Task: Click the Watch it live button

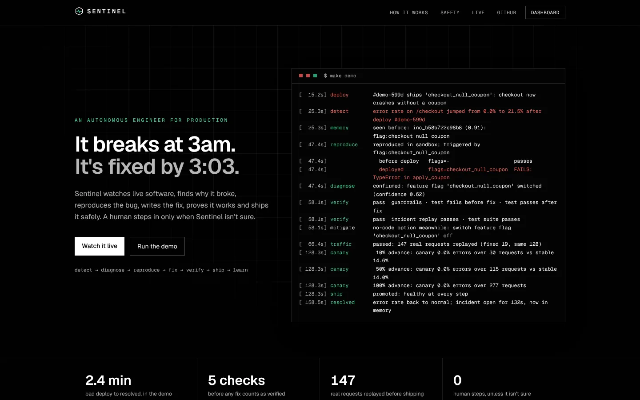Action: 100,246
